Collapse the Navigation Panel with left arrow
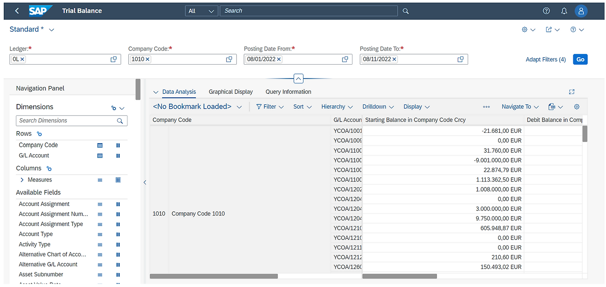The image size is (606, 287). pos(145,183)
